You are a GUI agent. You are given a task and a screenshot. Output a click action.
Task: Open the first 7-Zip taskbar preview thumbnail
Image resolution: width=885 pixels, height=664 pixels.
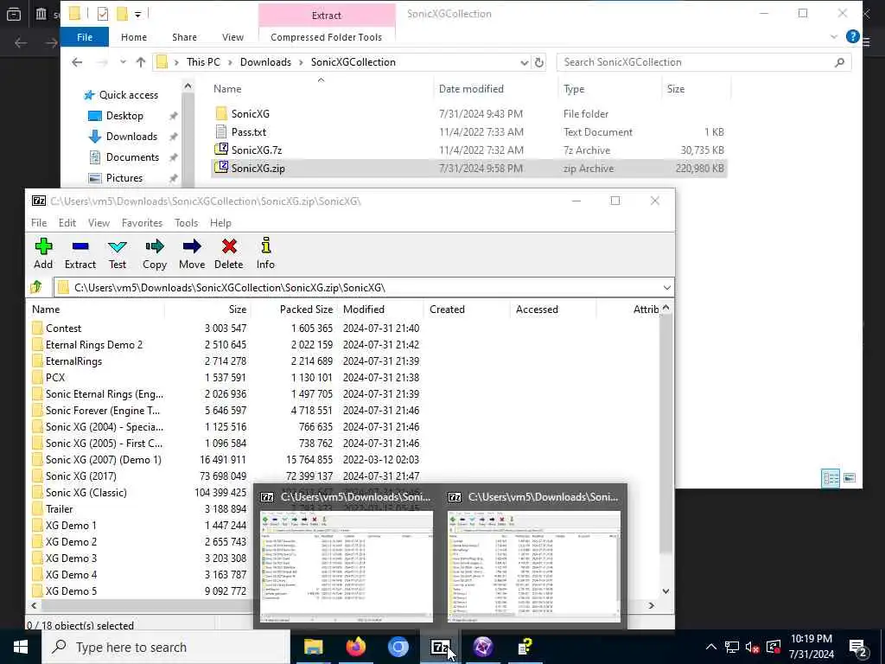pos(346,556)
